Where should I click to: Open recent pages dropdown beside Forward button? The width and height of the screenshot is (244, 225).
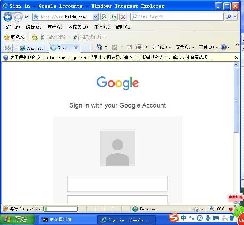26,17
